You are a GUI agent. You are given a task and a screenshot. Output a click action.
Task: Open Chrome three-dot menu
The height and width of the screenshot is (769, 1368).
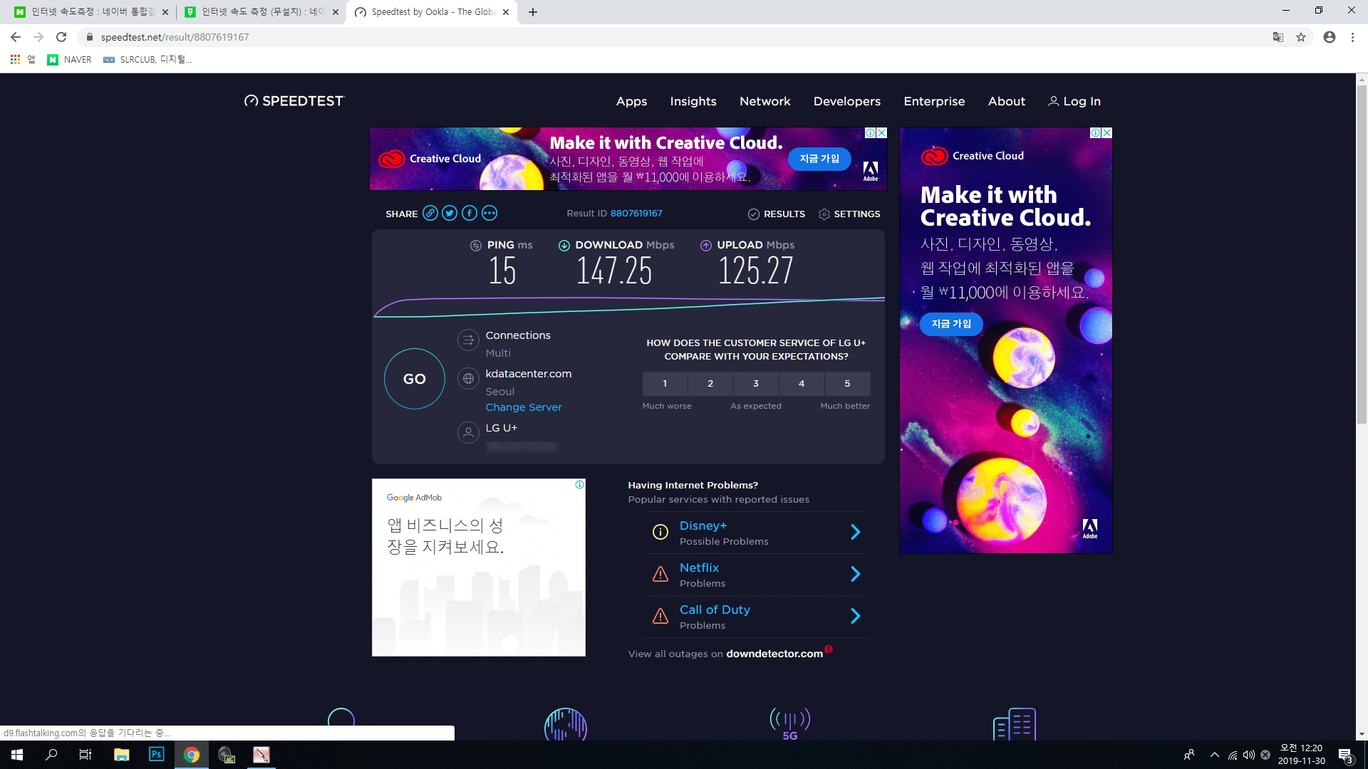coord(1352,37)
